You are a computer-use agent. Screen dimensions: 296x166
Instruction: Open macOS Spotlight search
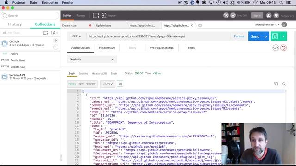coord(281,2)
